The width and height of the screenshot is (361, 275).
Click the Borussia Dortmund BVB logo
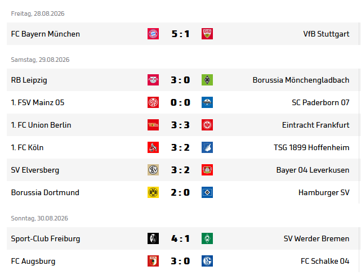[x=153, y=192]
